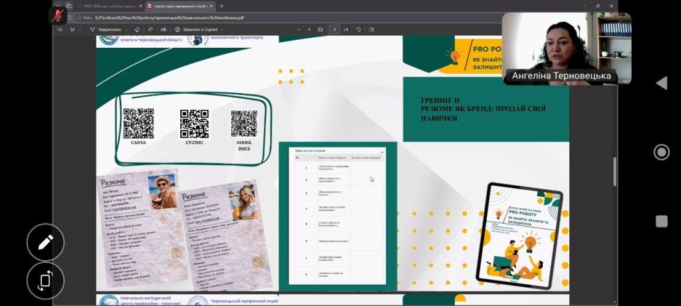Tap the muted microphone icon

pos(59,15)
